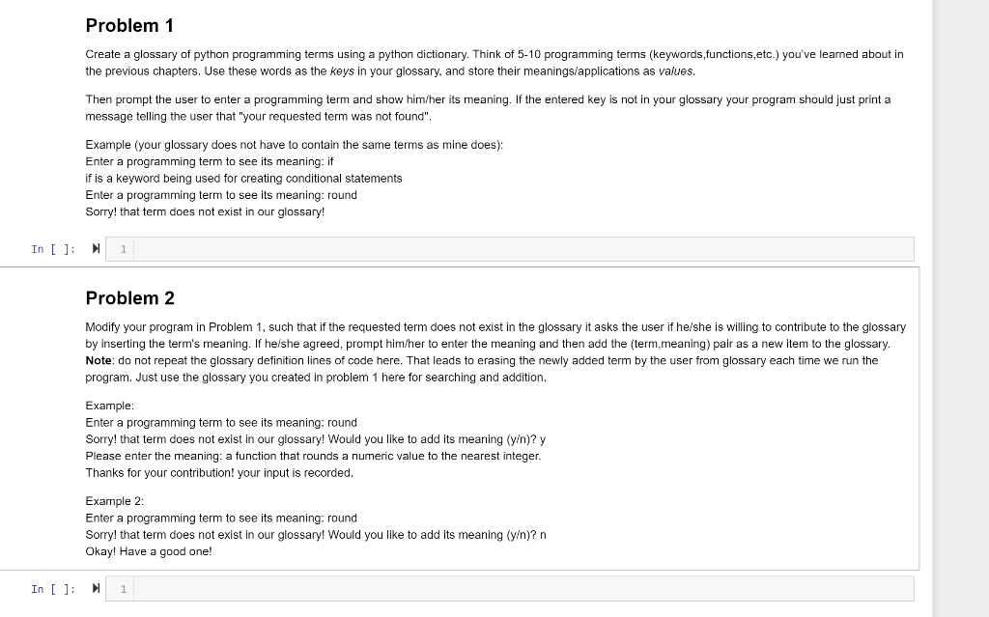Image resolution: width=989 pixels, height=617 pixels.
Task: Click the italic word 'keys'
Action: (342, 71)
